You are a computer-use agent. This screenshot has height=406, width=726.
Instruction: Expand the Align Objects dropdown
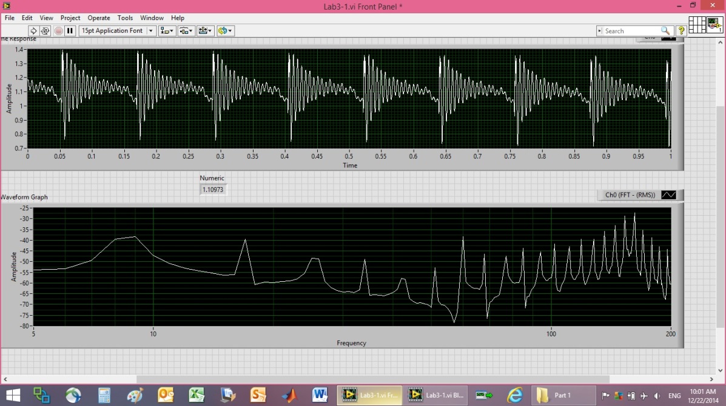coord(167,31)
